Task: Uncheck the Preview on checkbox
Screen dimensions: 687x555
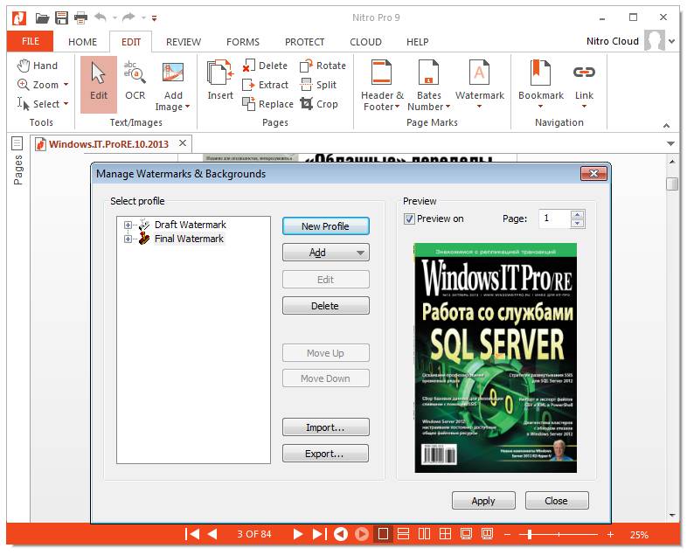Action: point(409,219)
